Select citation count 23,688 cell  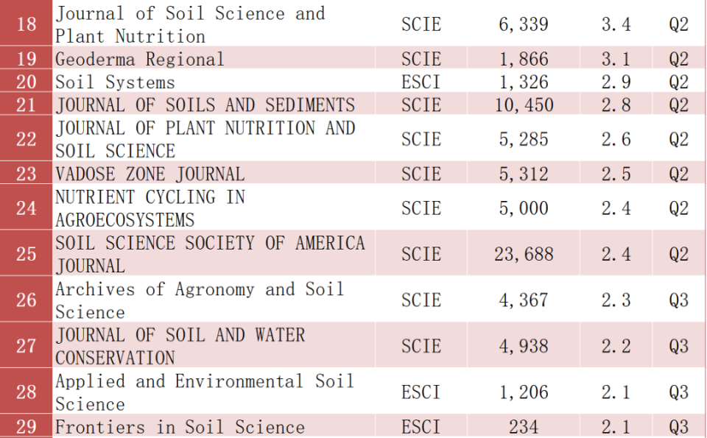[524, 254]
